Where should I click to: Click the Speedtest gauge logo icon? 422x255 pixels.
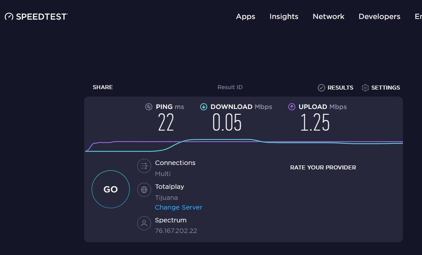(x=9, y=17)
